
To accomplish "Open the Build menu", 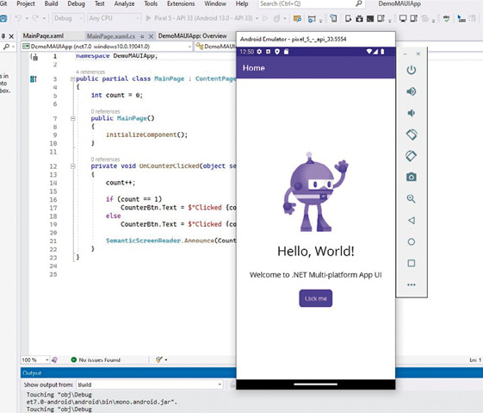I will [51, 3].
